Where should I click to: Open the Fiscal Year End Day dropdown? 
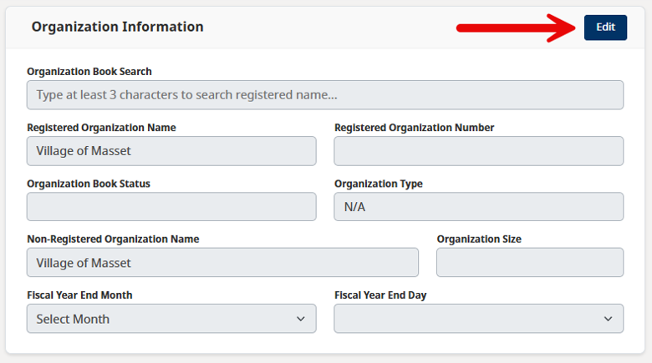[479, 319]
